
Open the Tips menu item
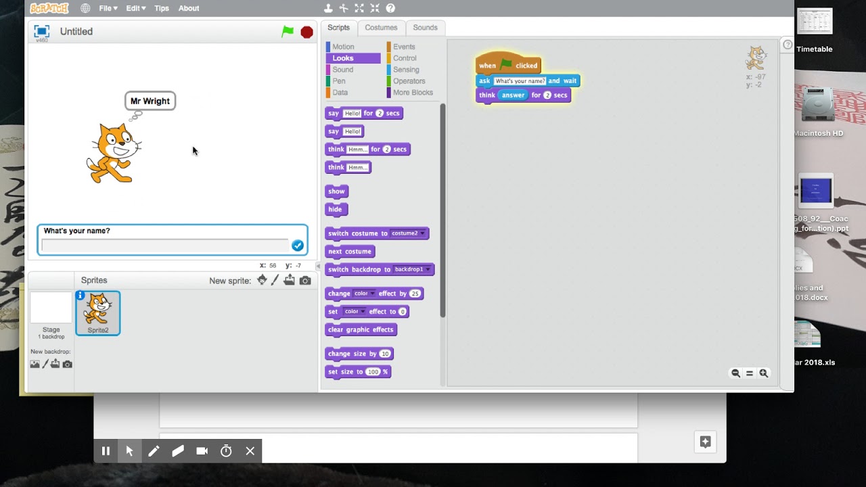pos(162,8)
